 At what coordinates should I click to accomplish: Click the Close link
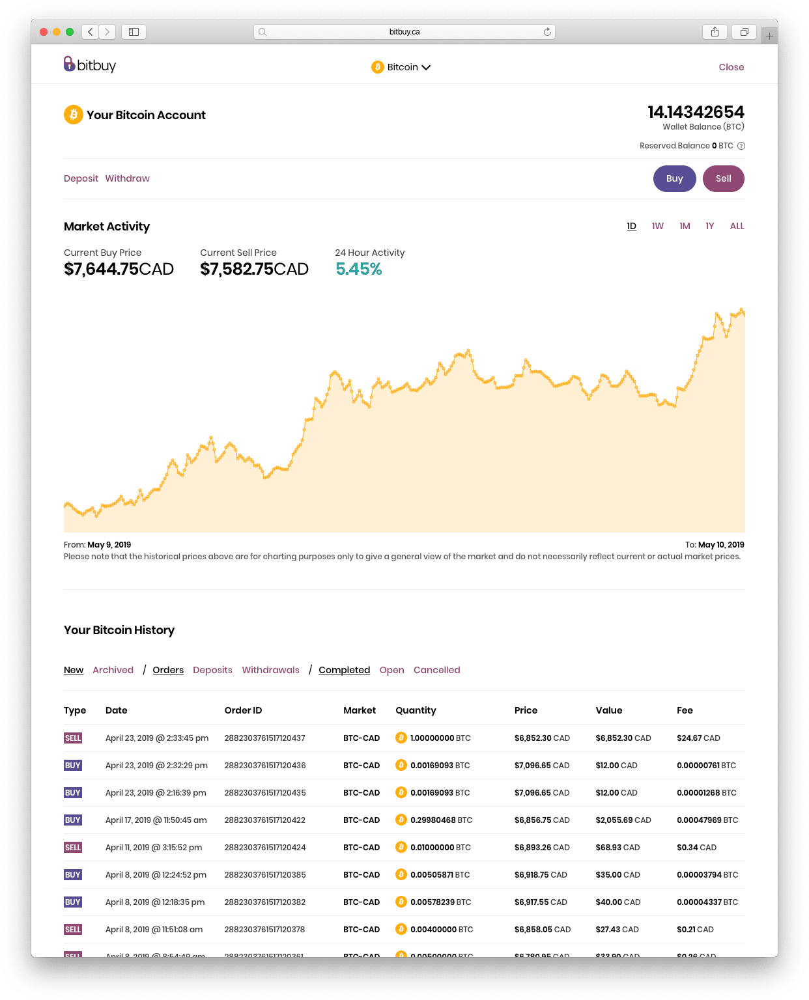coord(731,67)
